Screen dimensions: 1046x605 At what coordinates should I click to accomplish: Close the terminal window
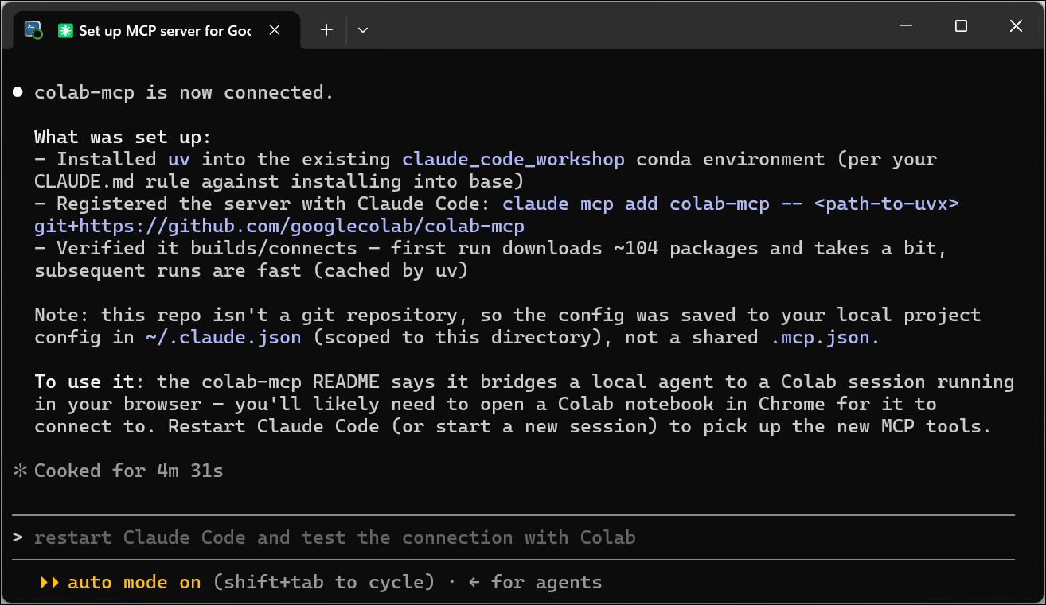(1016, 26)
